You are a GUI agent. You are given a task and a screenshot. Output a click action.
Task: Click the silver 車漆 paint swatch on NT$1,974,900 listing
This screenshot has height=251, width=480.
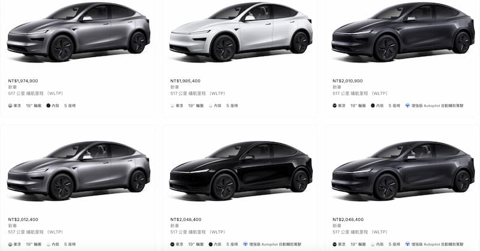point(10,105)
